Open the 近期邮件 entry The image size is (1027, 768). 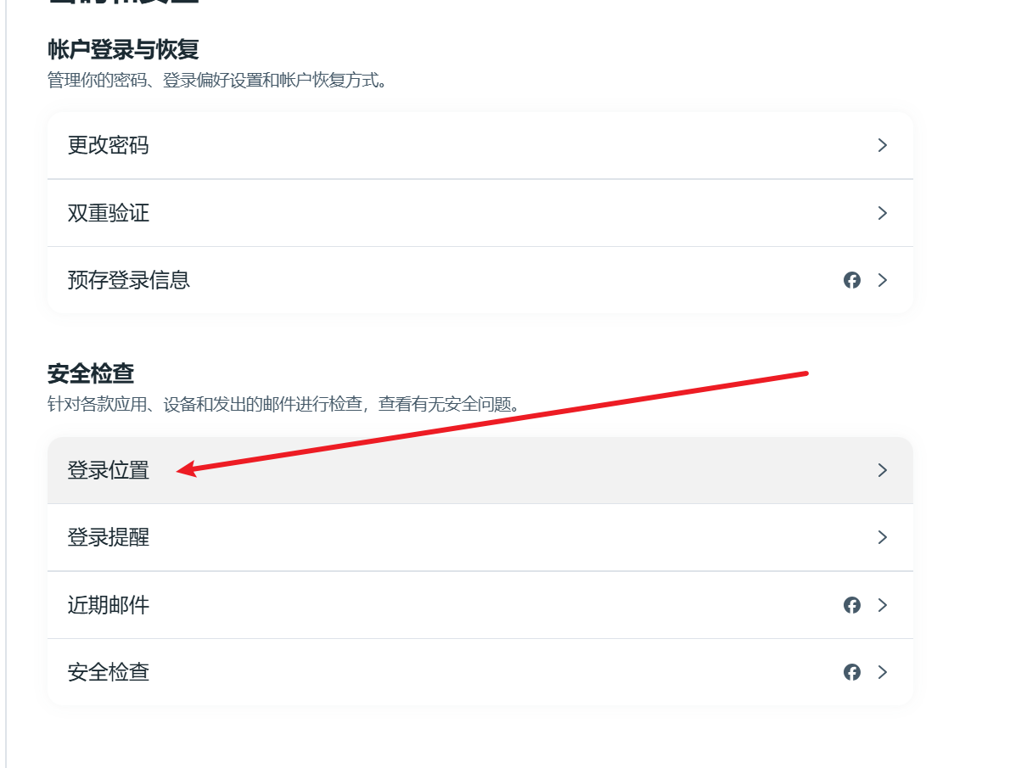[x=109, y=605]
